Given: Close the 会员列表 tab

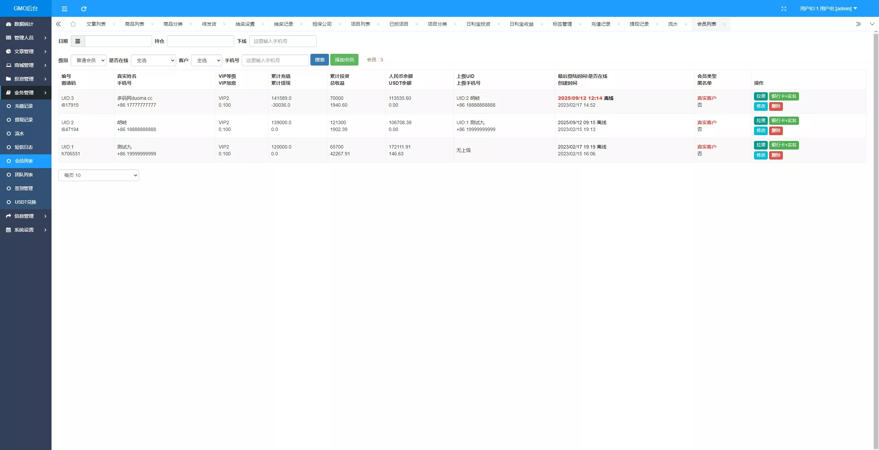Looking at the screenshot, I should pyautogui.click(x=724, y=24).
